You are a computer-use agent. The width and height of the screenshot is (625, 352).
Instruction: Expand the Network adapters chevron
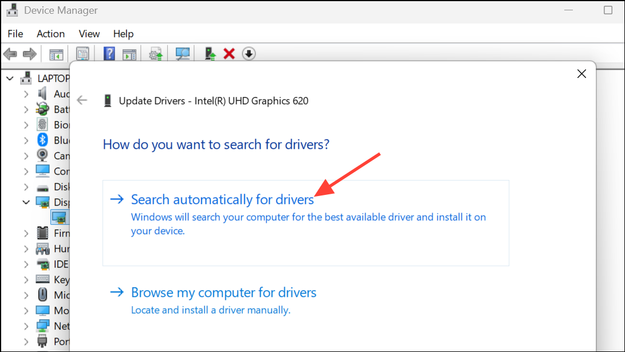[26, 326]
